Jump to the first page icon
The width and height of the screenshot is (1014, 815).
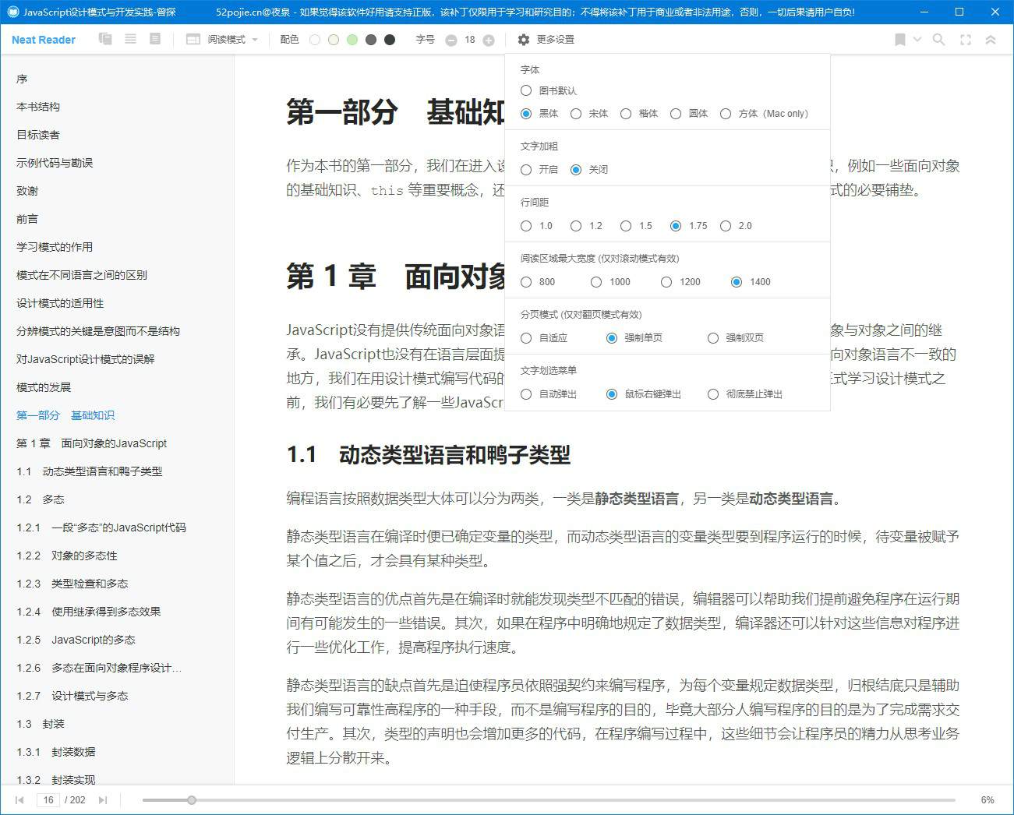[19, 800]
